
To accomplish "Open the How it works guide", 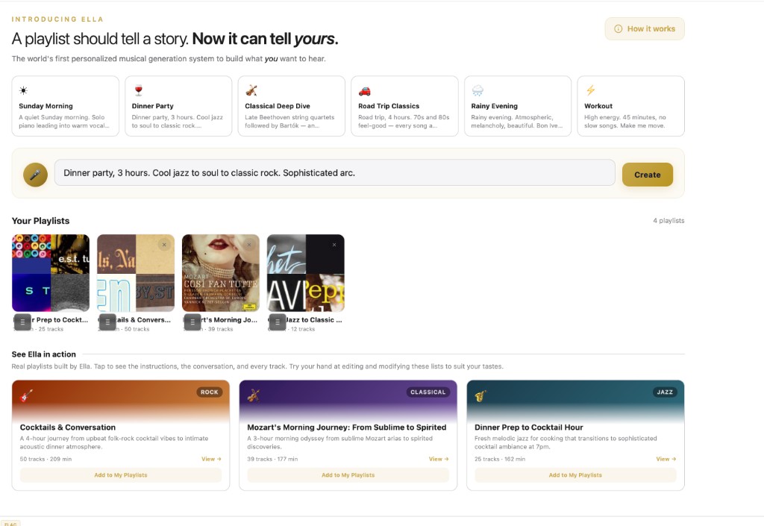I will (x=644, y=29).
